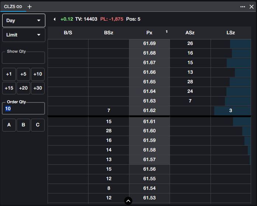The image size is (257, 206).
Task: Click the B/S column header
Action: 68,33
